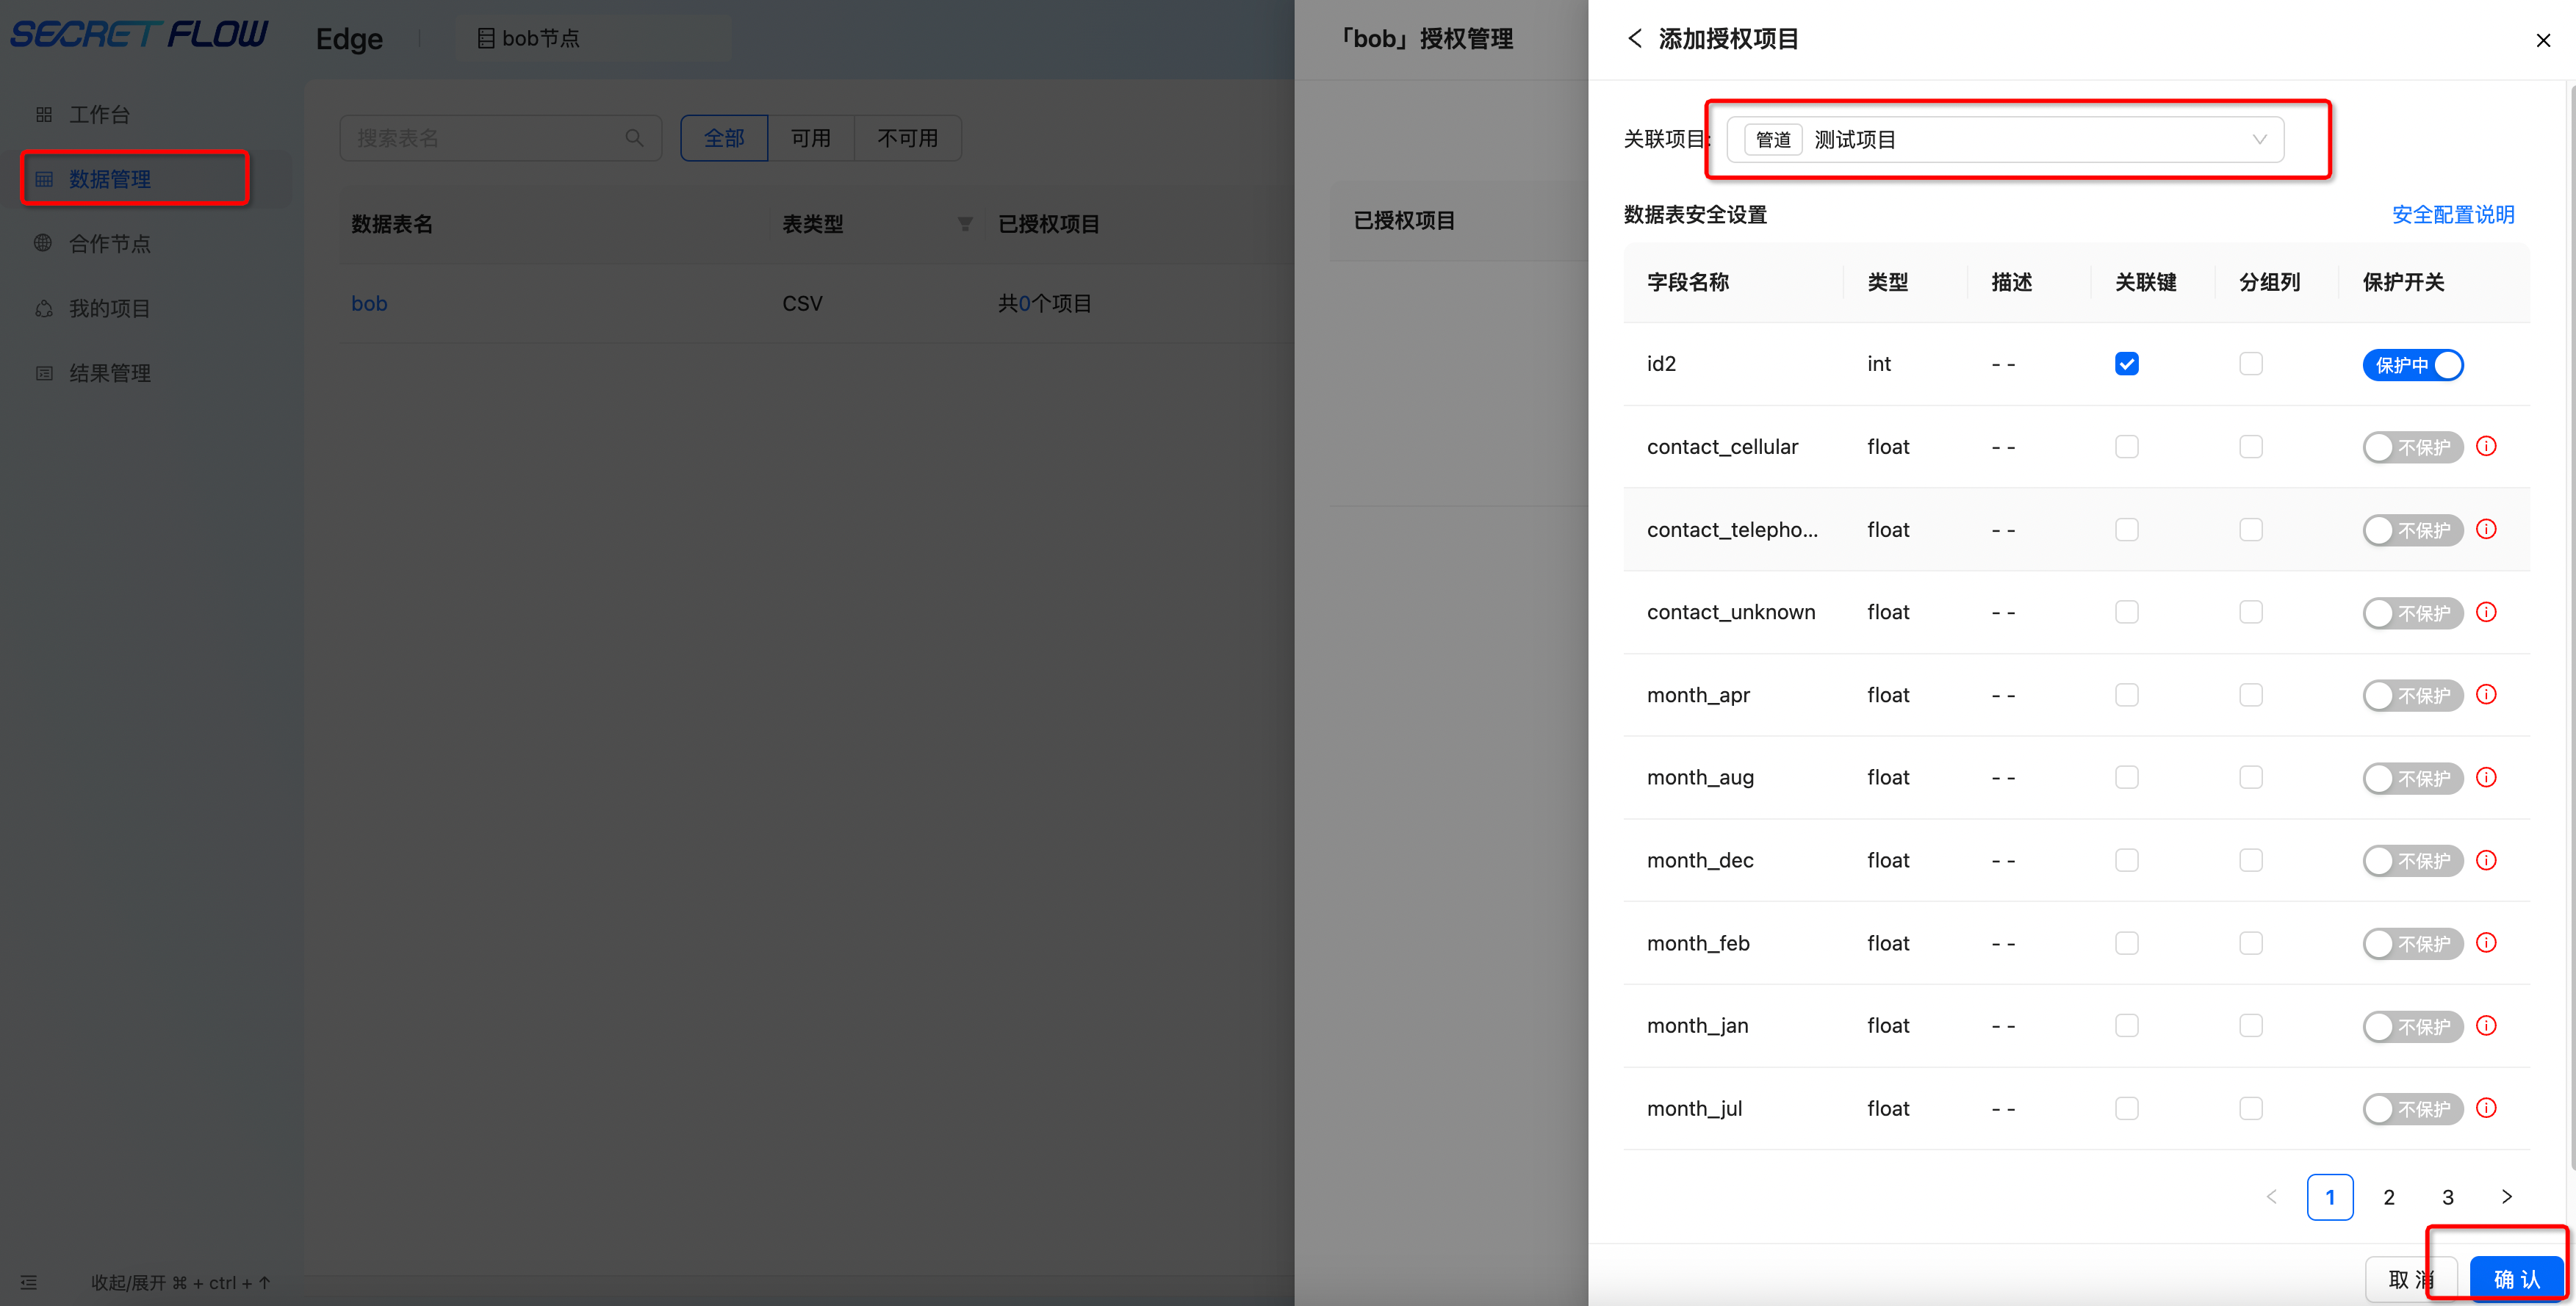Open the 关联项目 dropdown
The image size is (2576, 1306).
tap(2005, 139)
